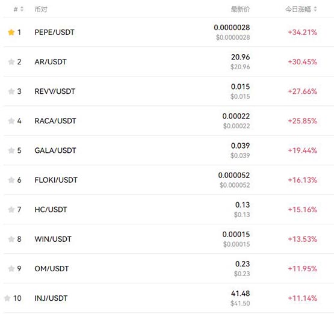Favorite AR/USDT with its star icon

tap(11, 62)
